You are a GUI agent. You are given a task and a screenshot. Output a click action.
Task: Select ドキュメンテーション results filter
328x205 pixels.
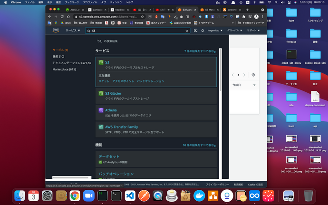pos(72,63)
